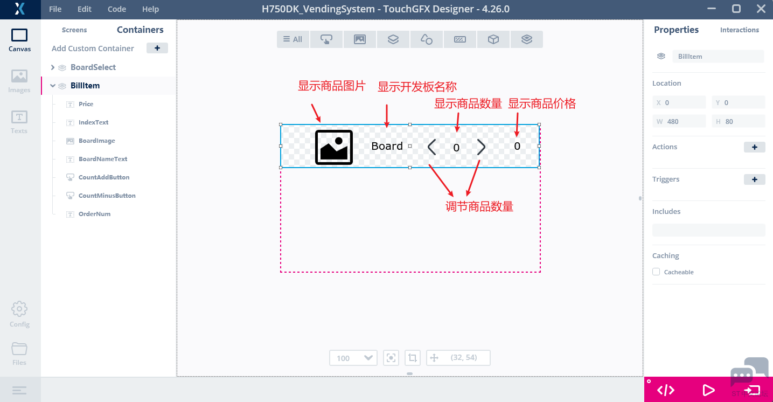Viewport: 773px width, 402px height.
Task: Select the IndexText item in the tree
Action: click(x=93, y=122)
